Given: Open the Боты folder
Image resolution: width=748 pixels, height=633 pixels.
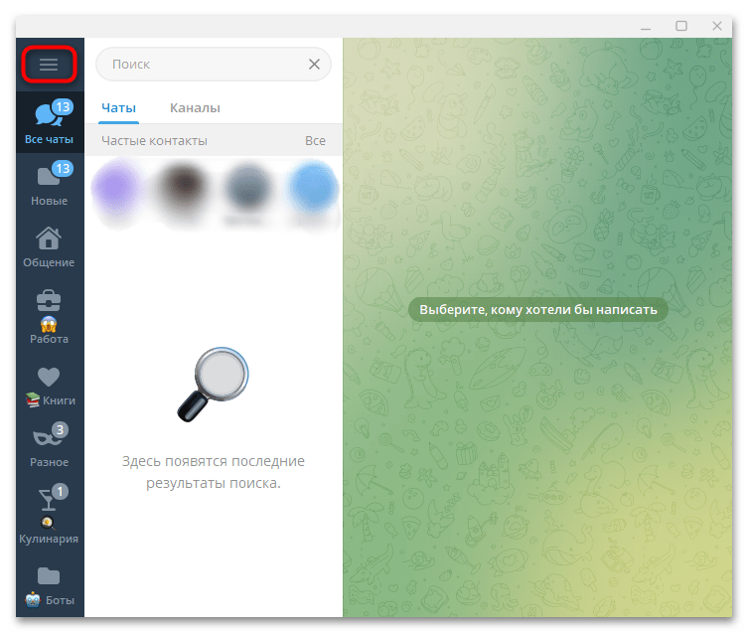Looking at the screenshot, I should (x=50, y=585).
